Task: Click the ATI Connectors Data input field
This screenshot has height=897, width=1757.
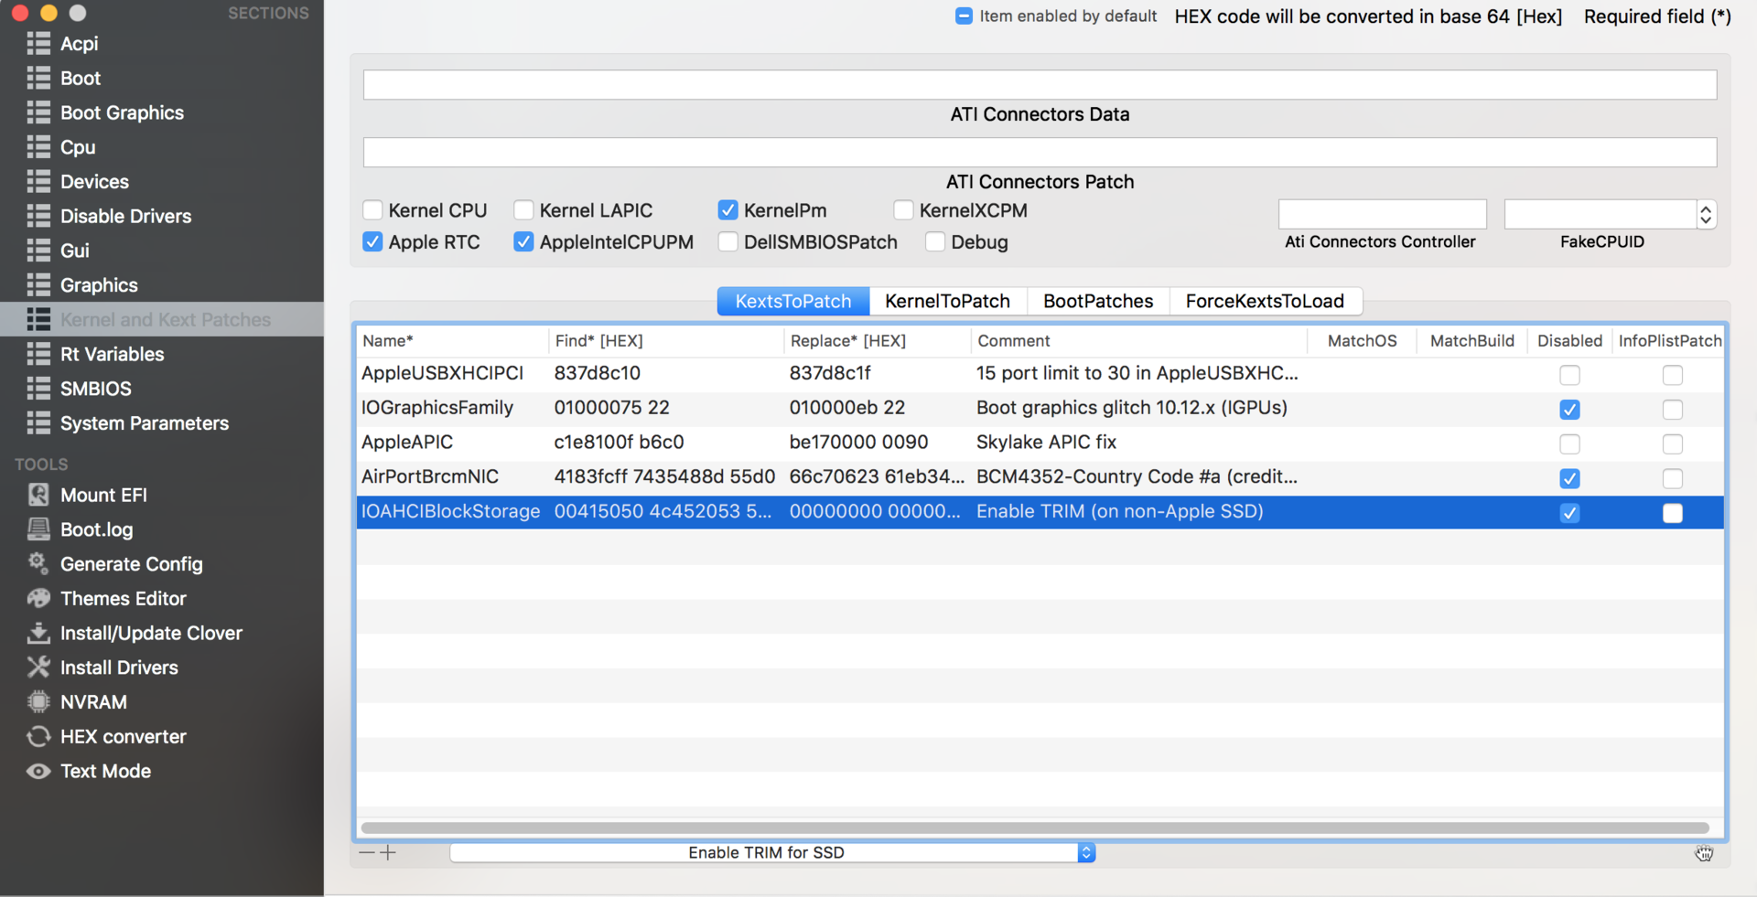Action: coord(1040,84)
